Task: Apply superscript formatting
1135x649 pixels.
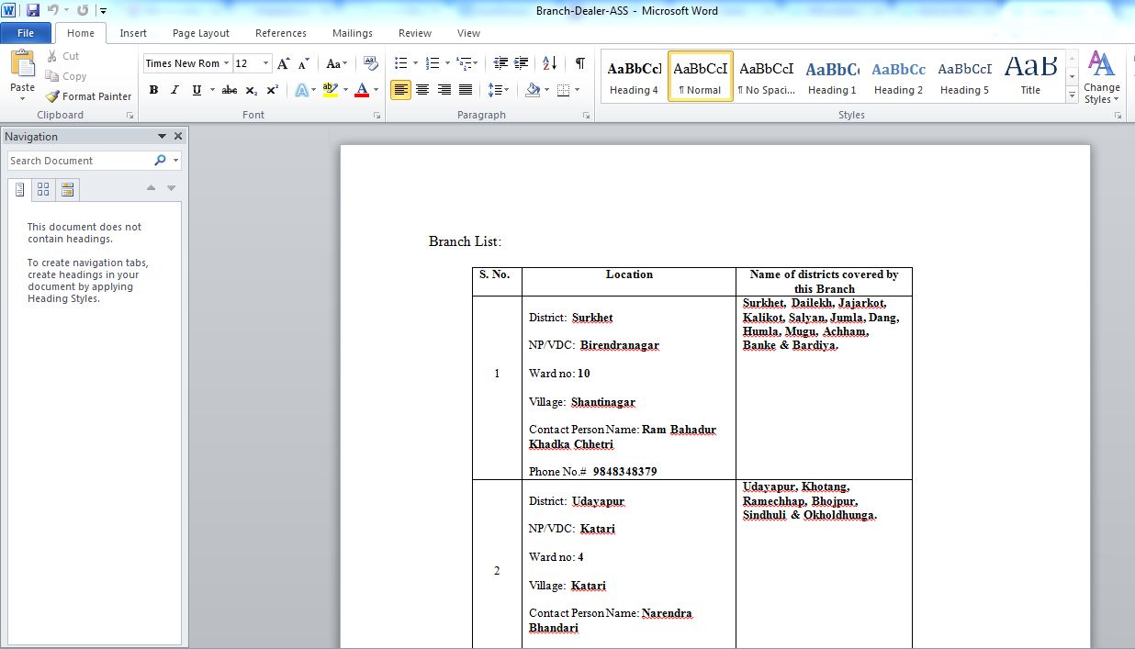Action: (273, 90)
